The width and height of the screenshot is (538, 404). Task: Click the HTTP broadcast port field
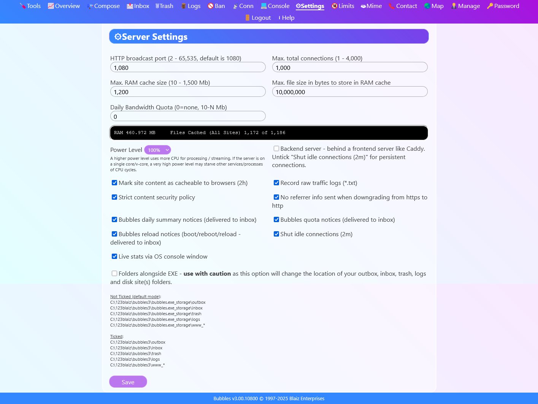click(188, 67)
